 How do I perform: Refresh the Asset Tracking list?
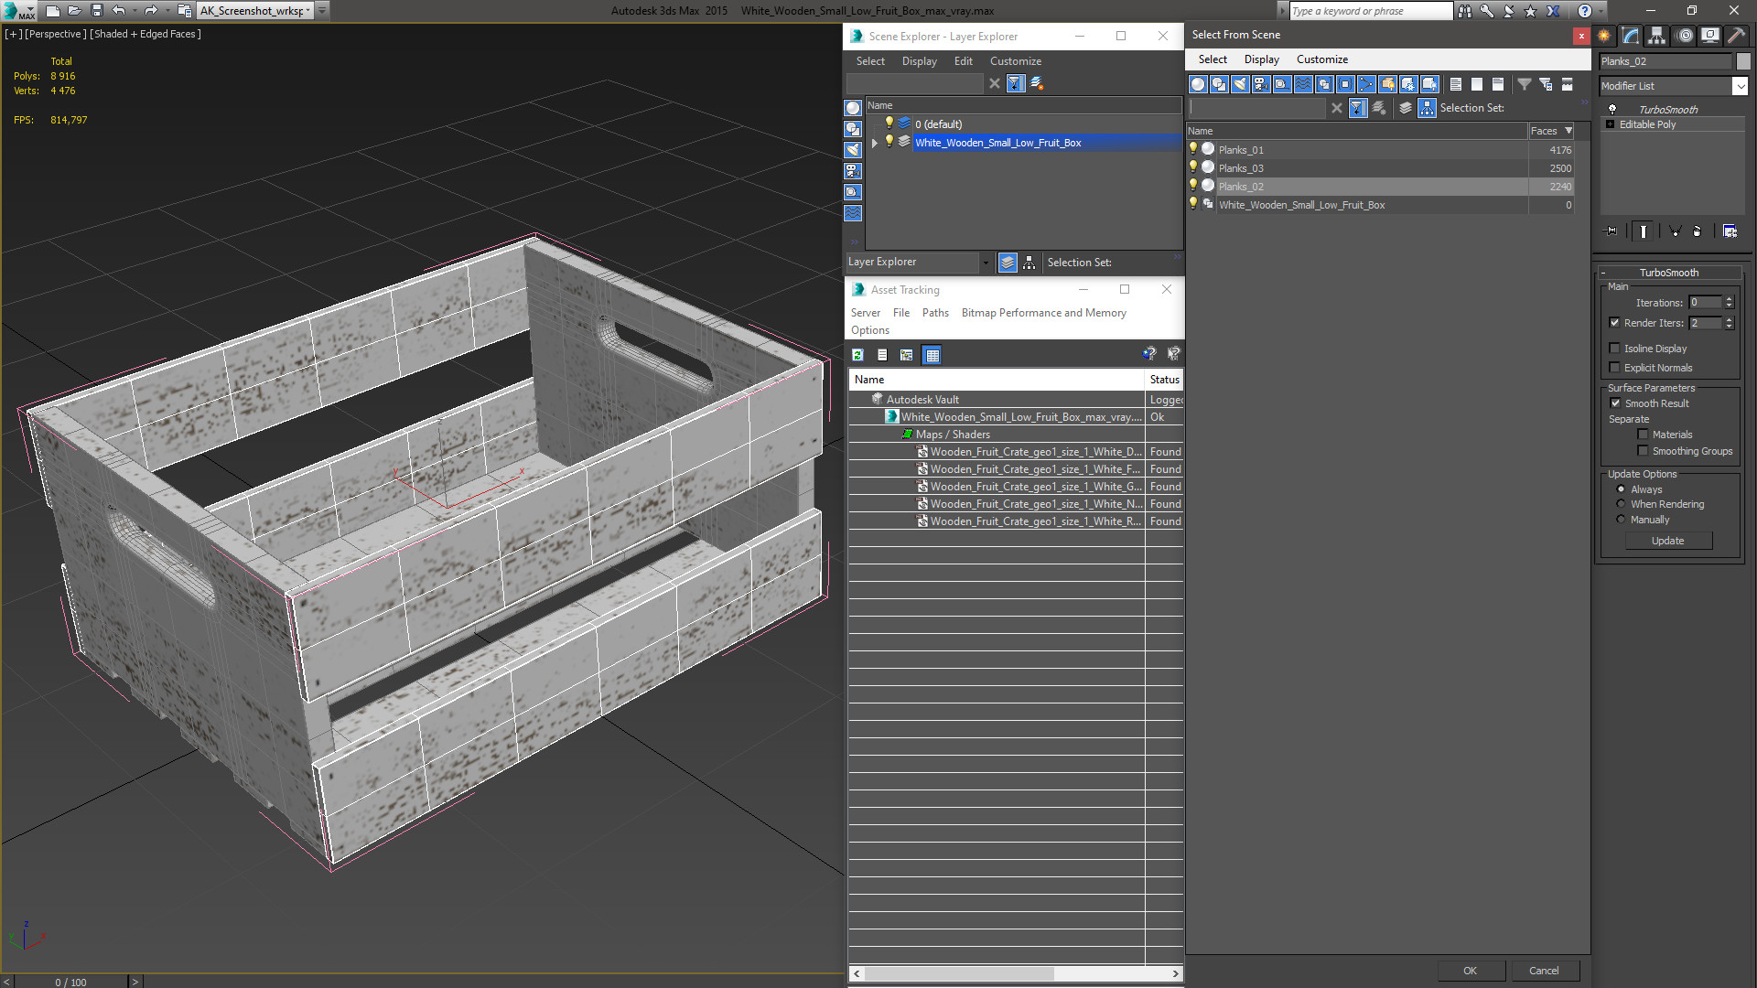[x=857, y=355]
